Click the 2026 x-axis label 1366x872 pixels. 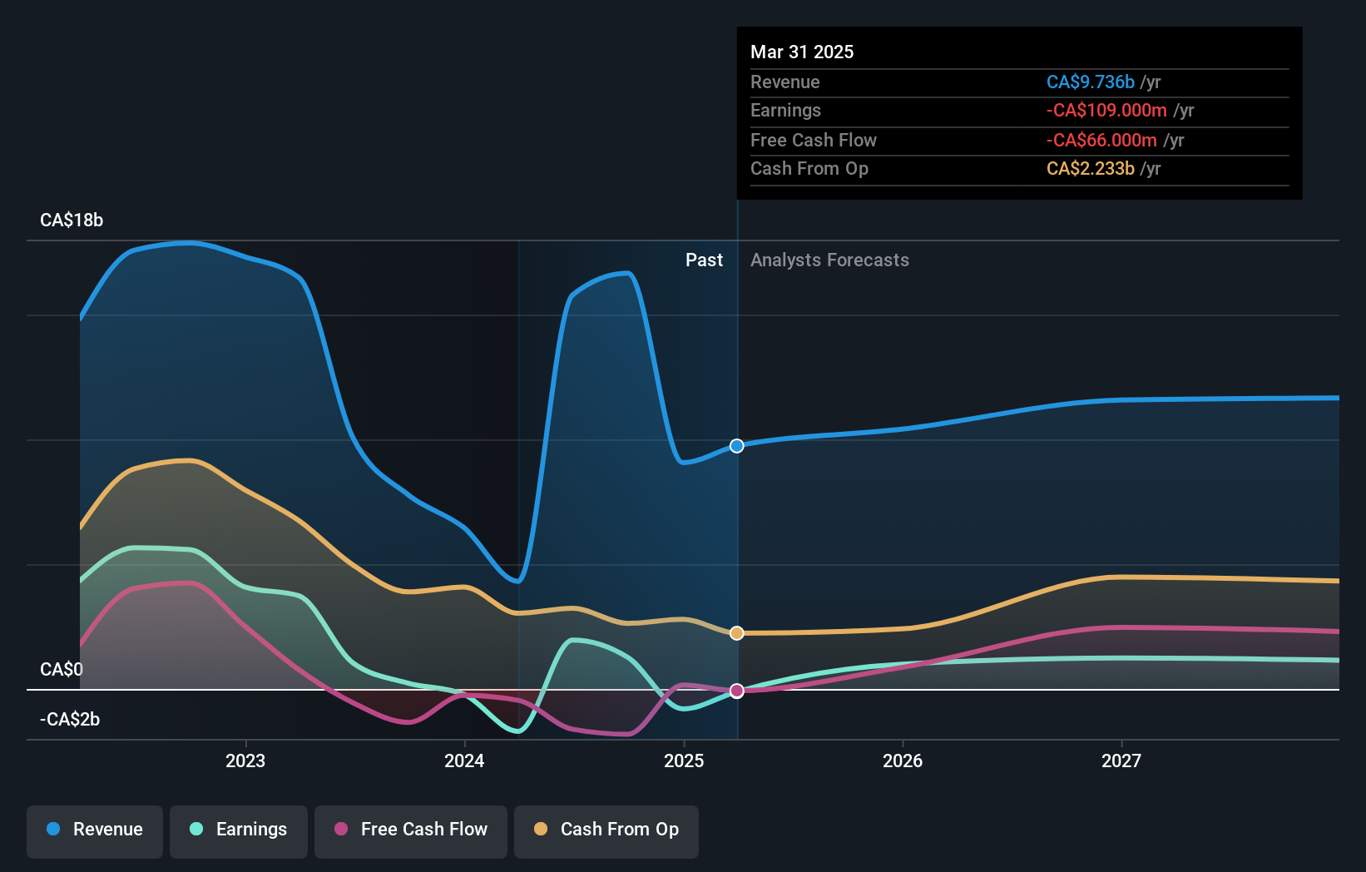tap(903, 761)
